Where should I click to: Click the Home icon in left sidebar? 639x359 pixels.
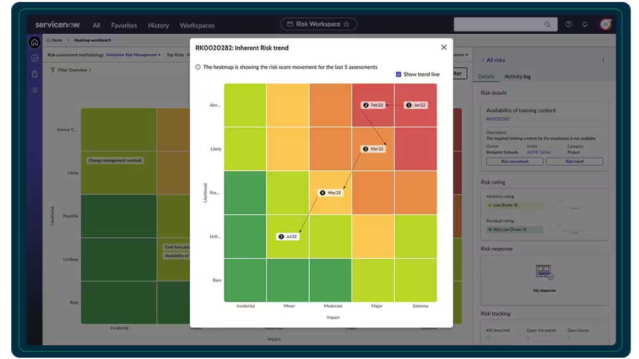(35, 42)
